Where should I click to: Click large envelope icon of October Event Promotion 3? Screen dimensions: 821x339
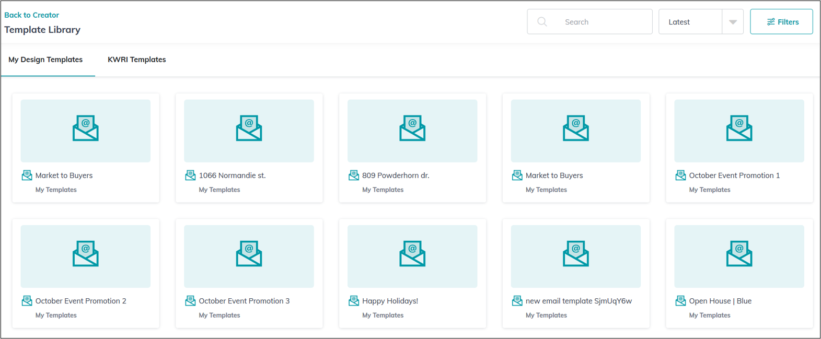[x=249, y=254]
